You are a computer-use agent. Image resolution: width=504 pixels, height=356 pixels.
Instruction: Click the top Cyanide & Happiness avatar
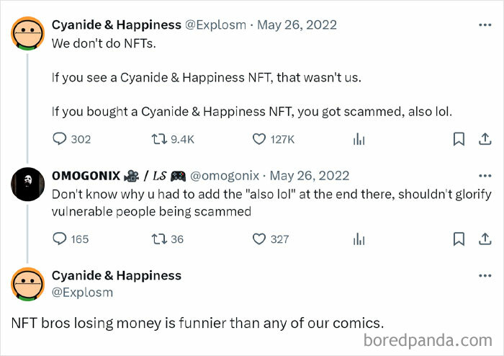(28, 33)
